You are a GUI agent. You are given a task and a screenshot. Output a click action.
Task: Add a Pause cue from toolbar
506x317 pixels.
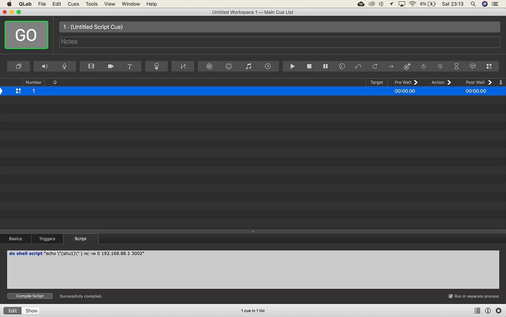pos(325,66)
